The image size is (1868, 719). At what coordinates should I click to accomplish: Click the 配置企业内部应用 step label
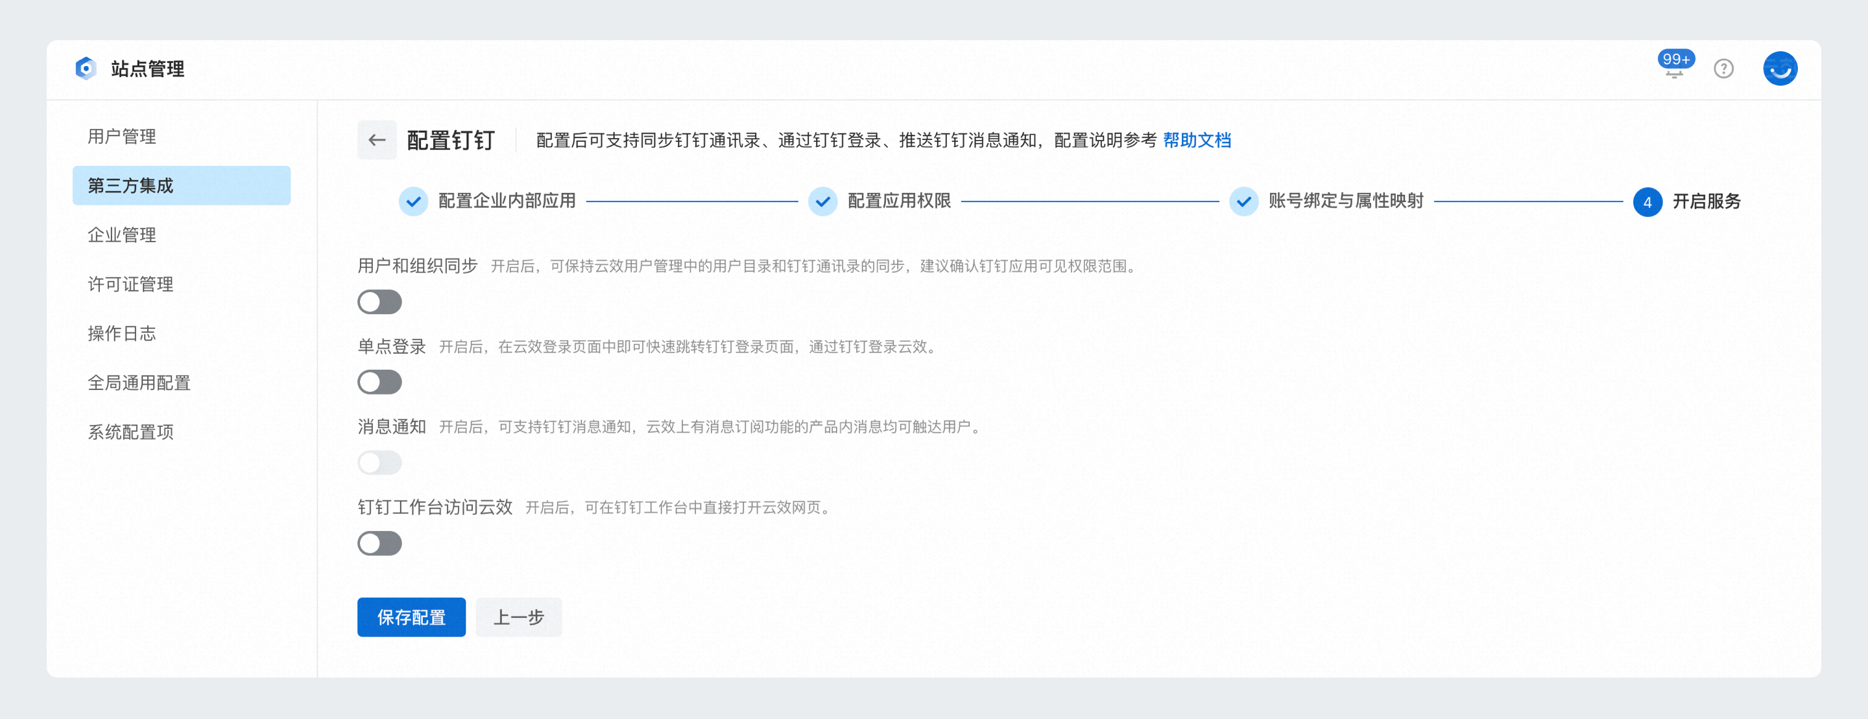(x=507, y=201)
